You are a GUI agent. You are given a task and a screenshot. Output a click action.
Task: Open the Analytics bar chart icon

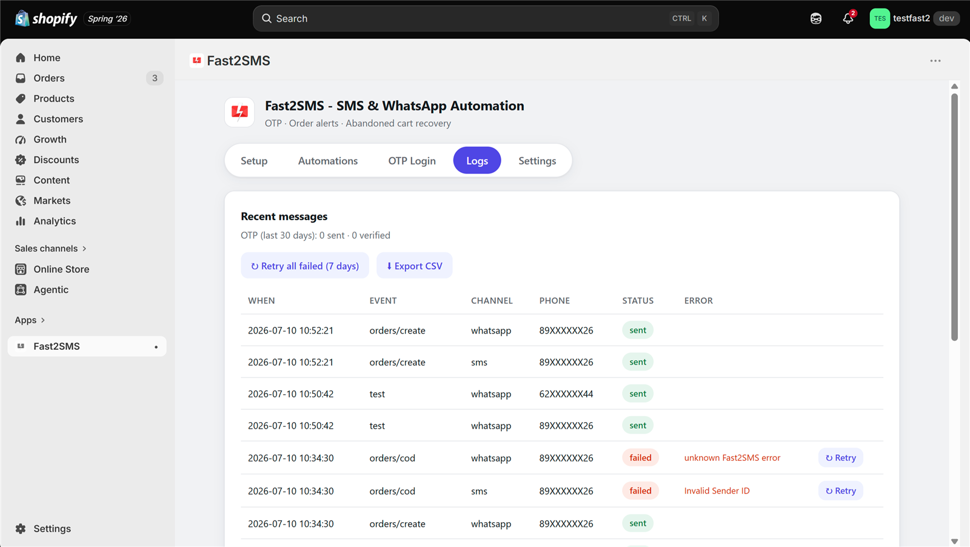[21, 221]
